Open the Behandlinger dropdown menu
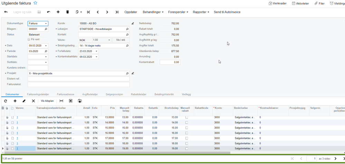This screenshot has height=164, width=345. point(153,12)
